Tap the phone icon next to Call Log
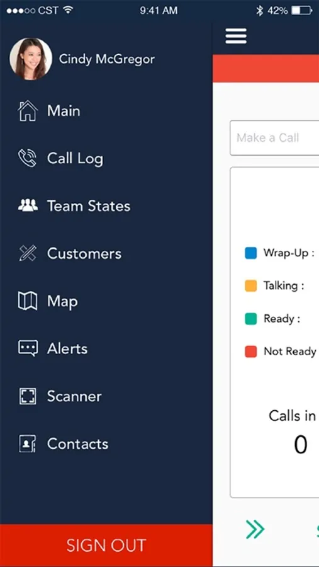319x567 pixels. pyautogui.click(x=28, y=158)
